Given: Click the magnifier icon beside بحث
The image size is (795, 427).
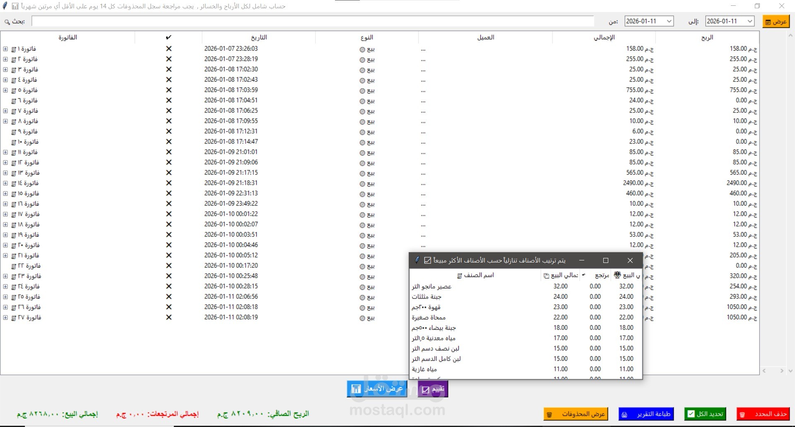Looking at the screenshot, I should (7, 21).
